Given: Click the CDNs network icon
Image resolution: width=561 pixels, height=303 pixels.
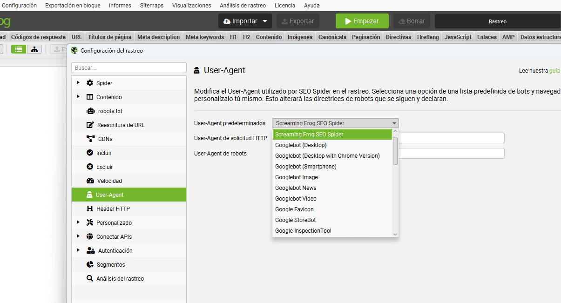Looking at the screenshot, I should [91, 139].
